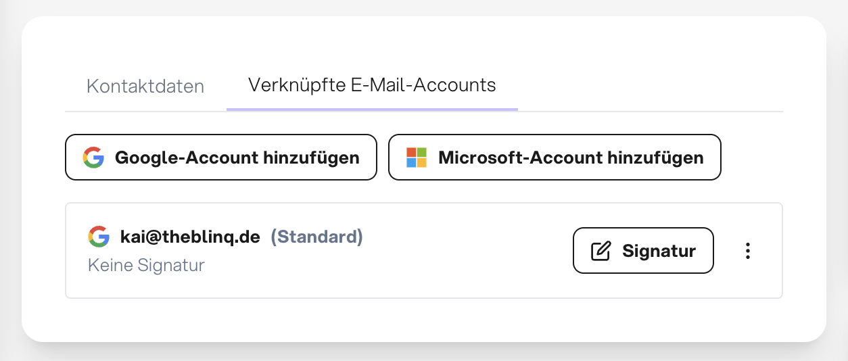The height and width of the screenshot is (361, 848).
Task: Click the Google icon beside kai@theblinq.de
Action: click(99, 237)
